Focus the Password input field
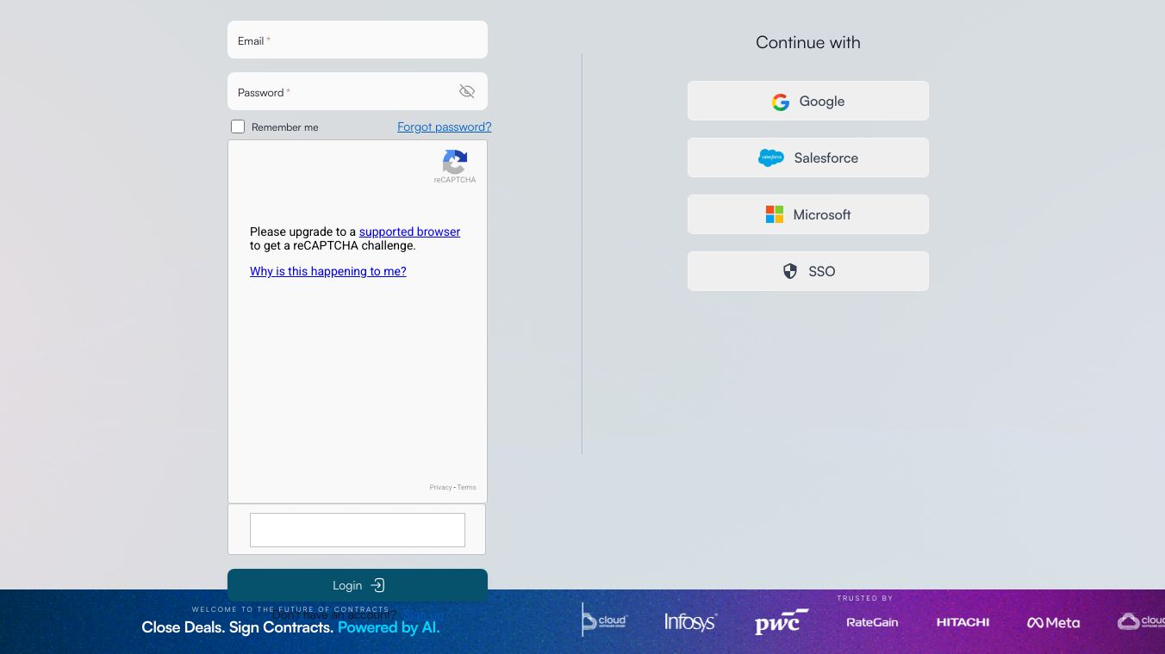This screenshot has width=1165, height=654. pyautogui.click(x=358, y=91)
